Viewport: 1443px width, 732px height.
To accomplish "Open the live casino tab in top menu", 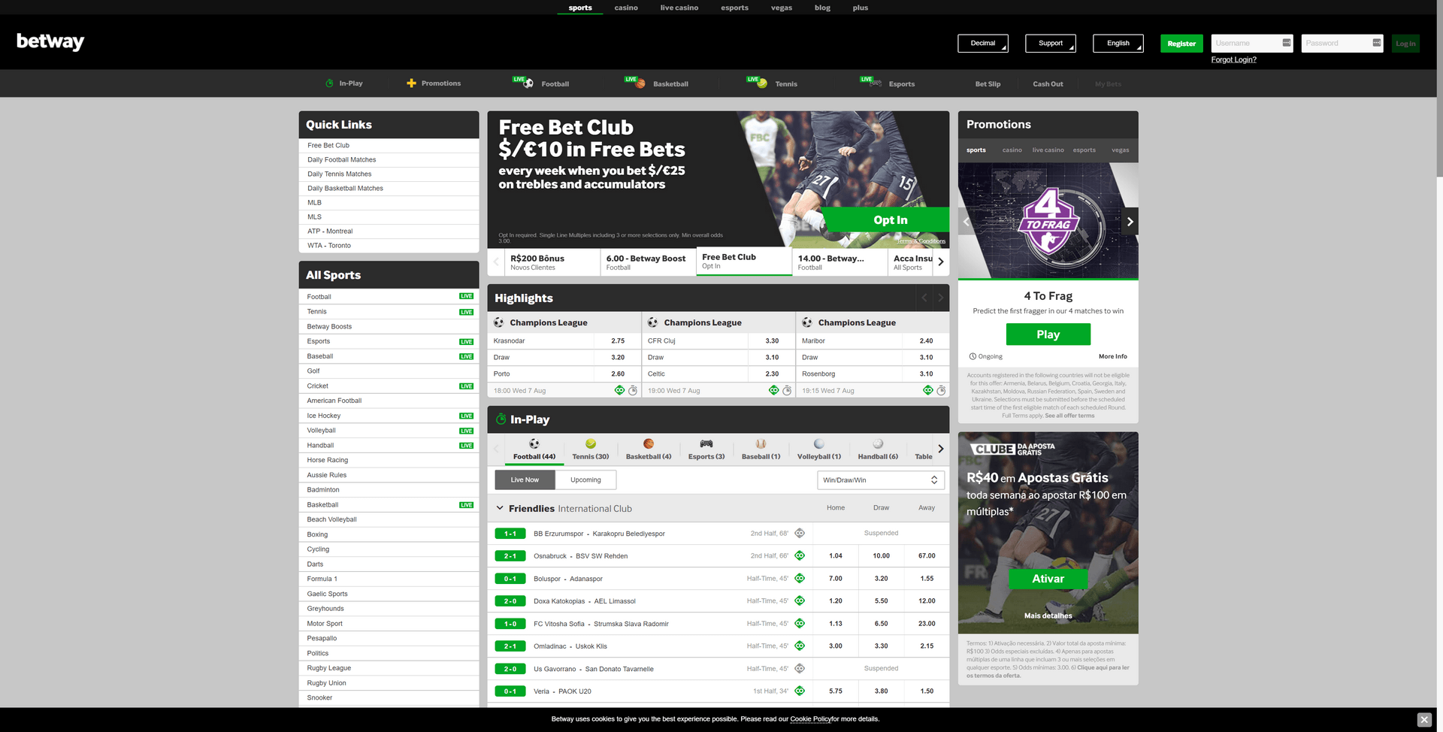I will pos(679,8).
